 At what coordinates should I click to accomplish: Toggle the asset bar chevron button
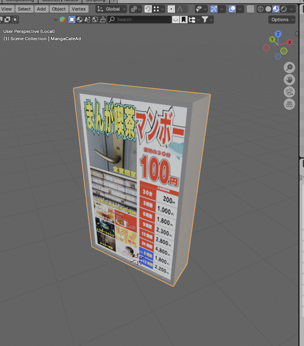pos(175,19)
